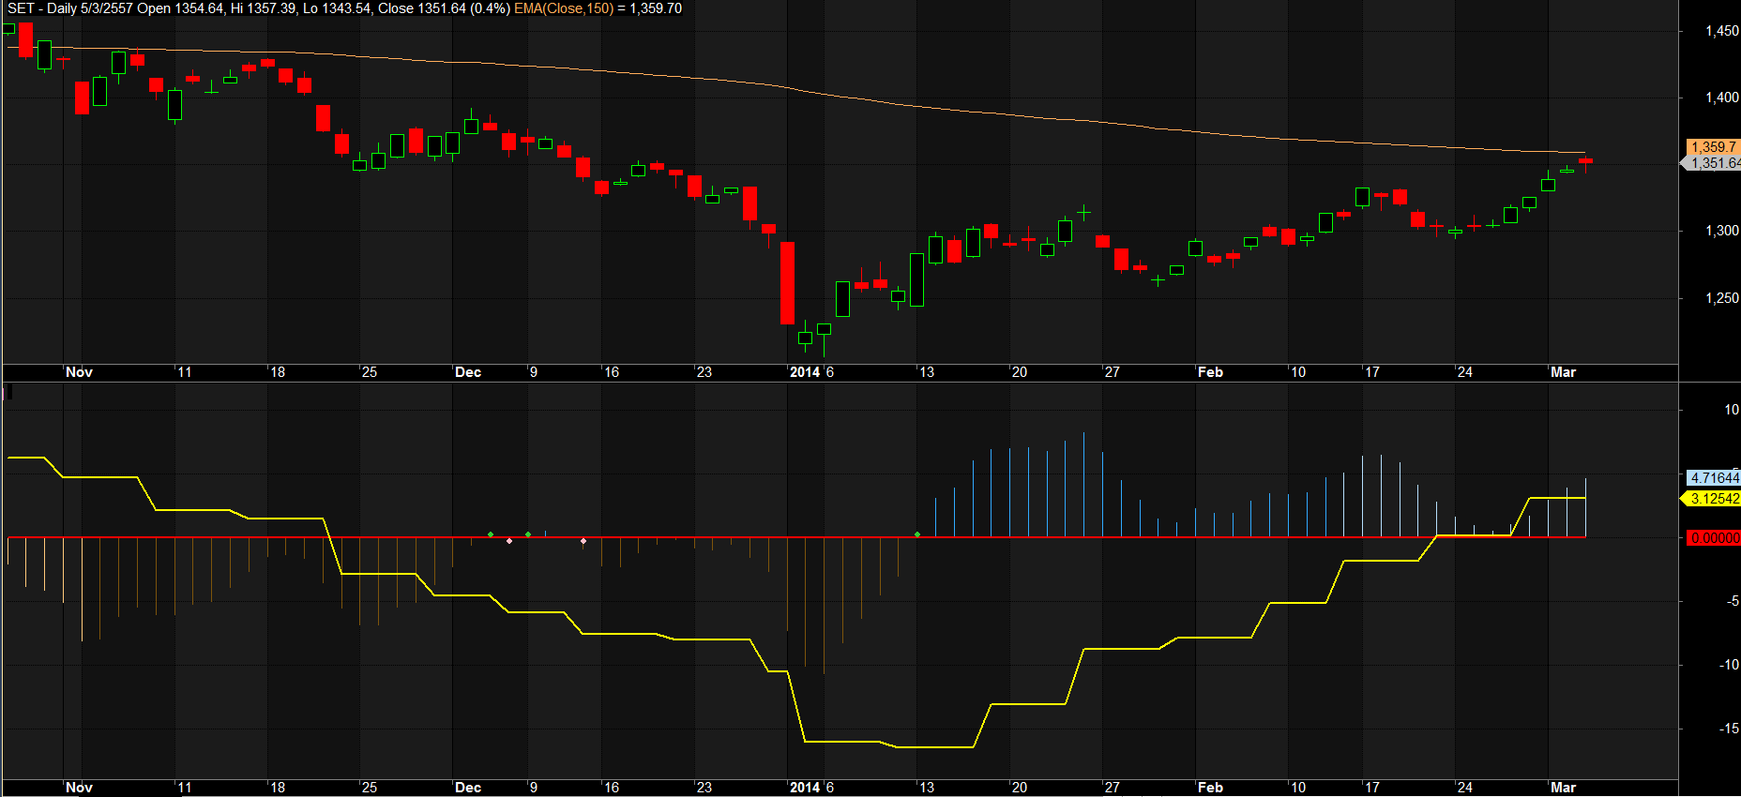
Task: Click the 1,300 price axis label
Action: point(1721,231)
